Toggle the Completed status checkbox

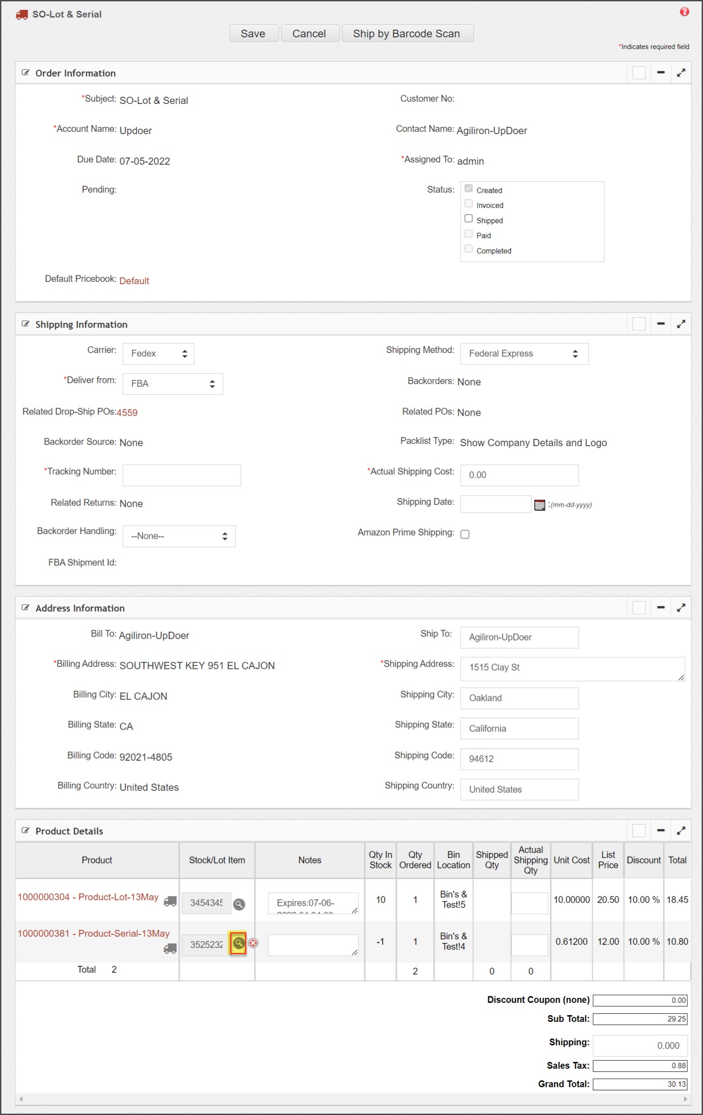[x=468, y=248]
